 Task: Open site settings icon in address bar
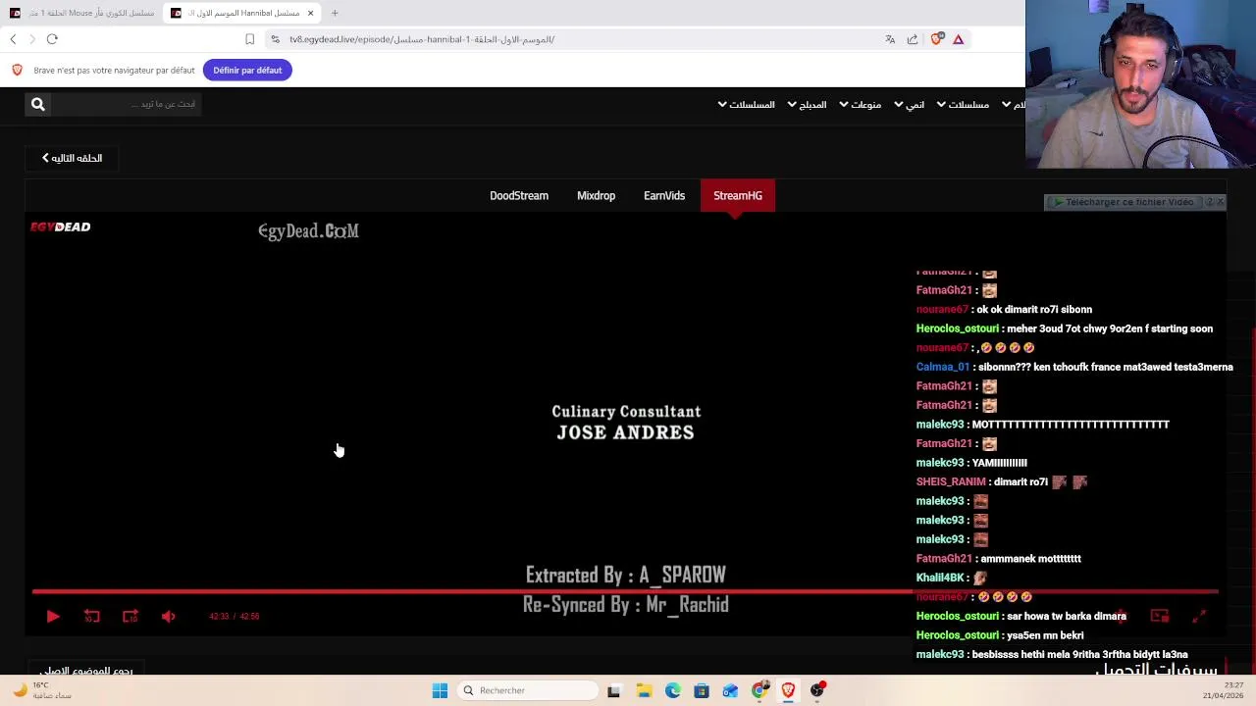click(x=276, y=39)
